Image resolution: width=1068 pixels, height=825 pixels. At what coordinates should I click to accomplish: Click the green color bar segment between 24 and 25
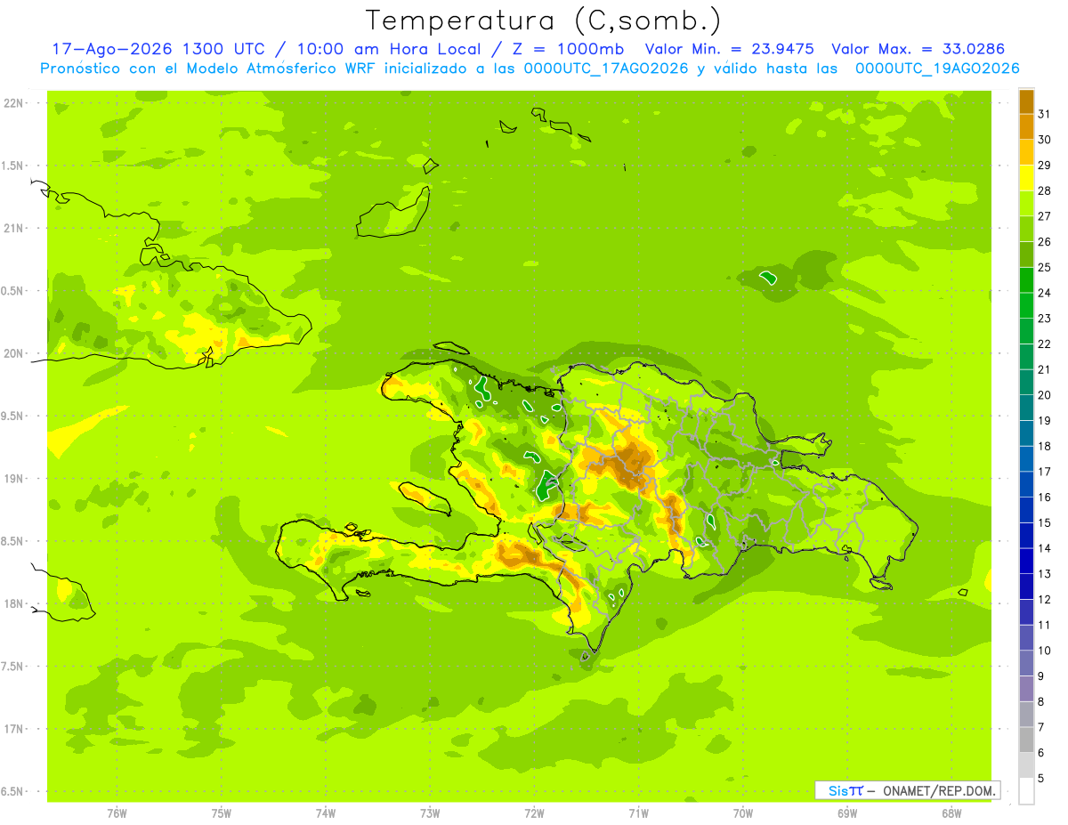coord(1026,280)
